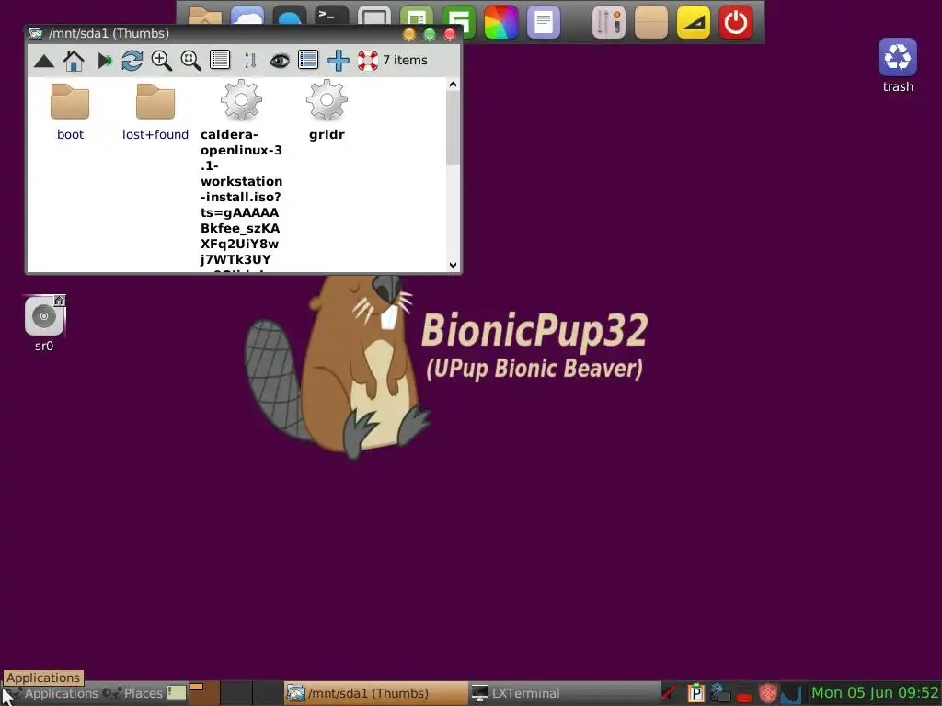
Task: Click the 7 items count in the toolbar
Action: (x=405, y=60)
